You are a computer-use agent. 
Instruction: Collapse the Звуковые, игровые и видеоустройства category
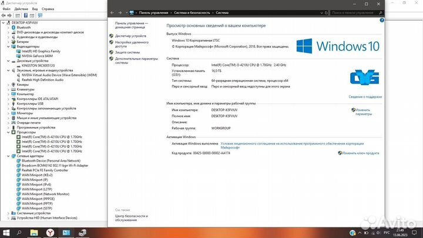8,71
